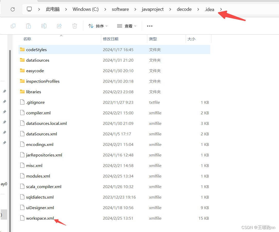This screenshot has height=232, width=279.
Task: Click file icon of uiDesigner.xml
Action: point(22,207)
